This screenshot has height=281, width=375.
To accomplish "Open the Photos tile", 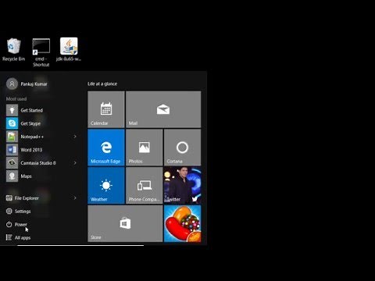I will point(145,148).
